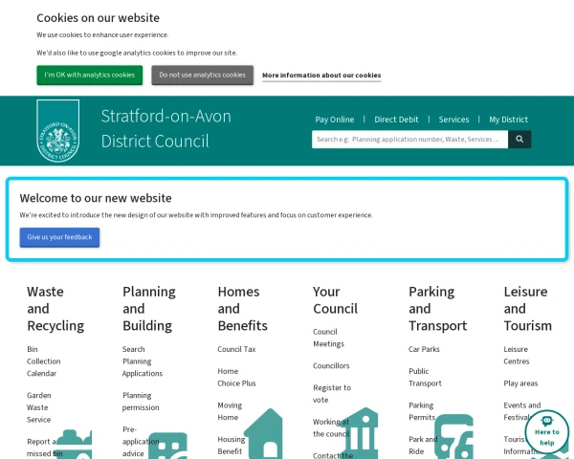Screen dimensions: 574x459
Task: Click the house icon under Homes and Benefits
Action: (x=264, y=433)
